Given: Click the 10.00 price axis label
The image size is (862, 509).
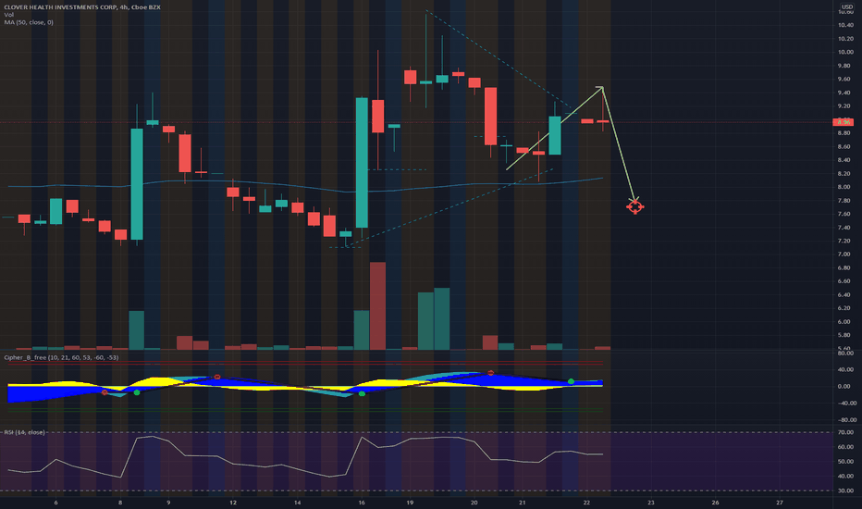Looking at the screenshot, I should point(845,52).
